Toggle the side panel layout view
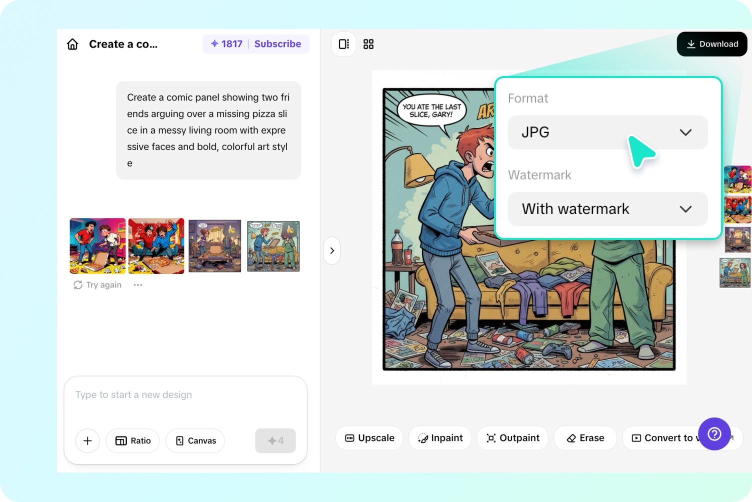This screenshot has width=752, height=502. pyautogui.click(x=344, y=44)
